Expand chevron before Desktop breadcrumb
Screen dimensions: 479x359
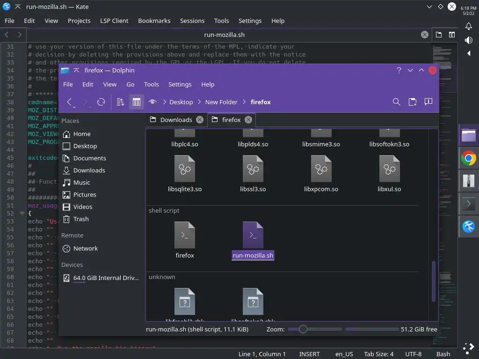tap(164, 102)
